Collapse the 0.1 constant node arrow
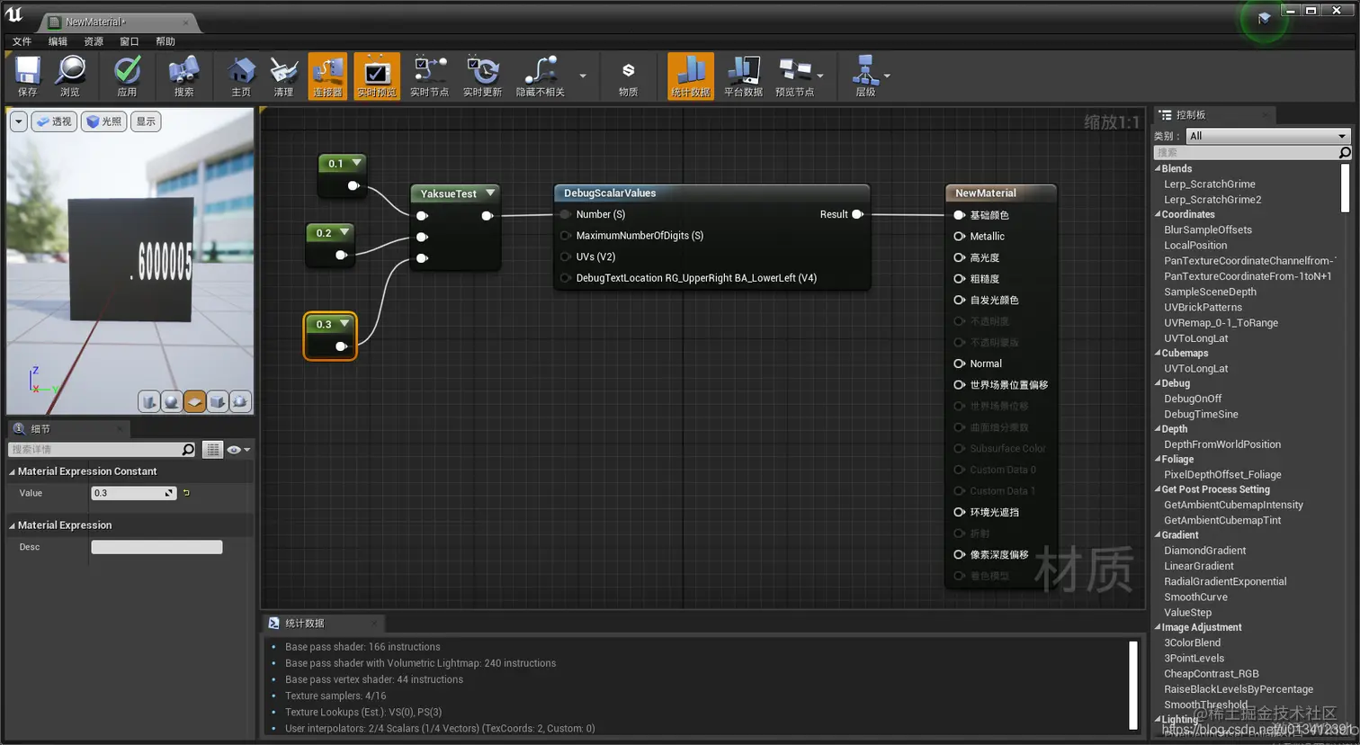Viewport: 1360px width, 745px height. (x=356, y=163)
